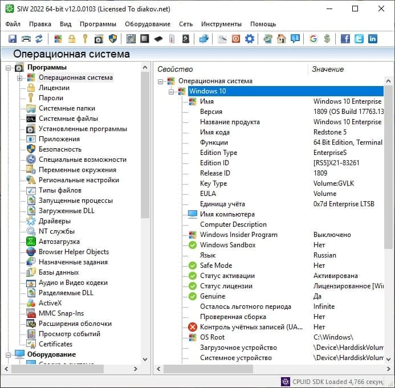Click the red power shutdown toolbar icon
Screen dimensions: 395x388
236,39
